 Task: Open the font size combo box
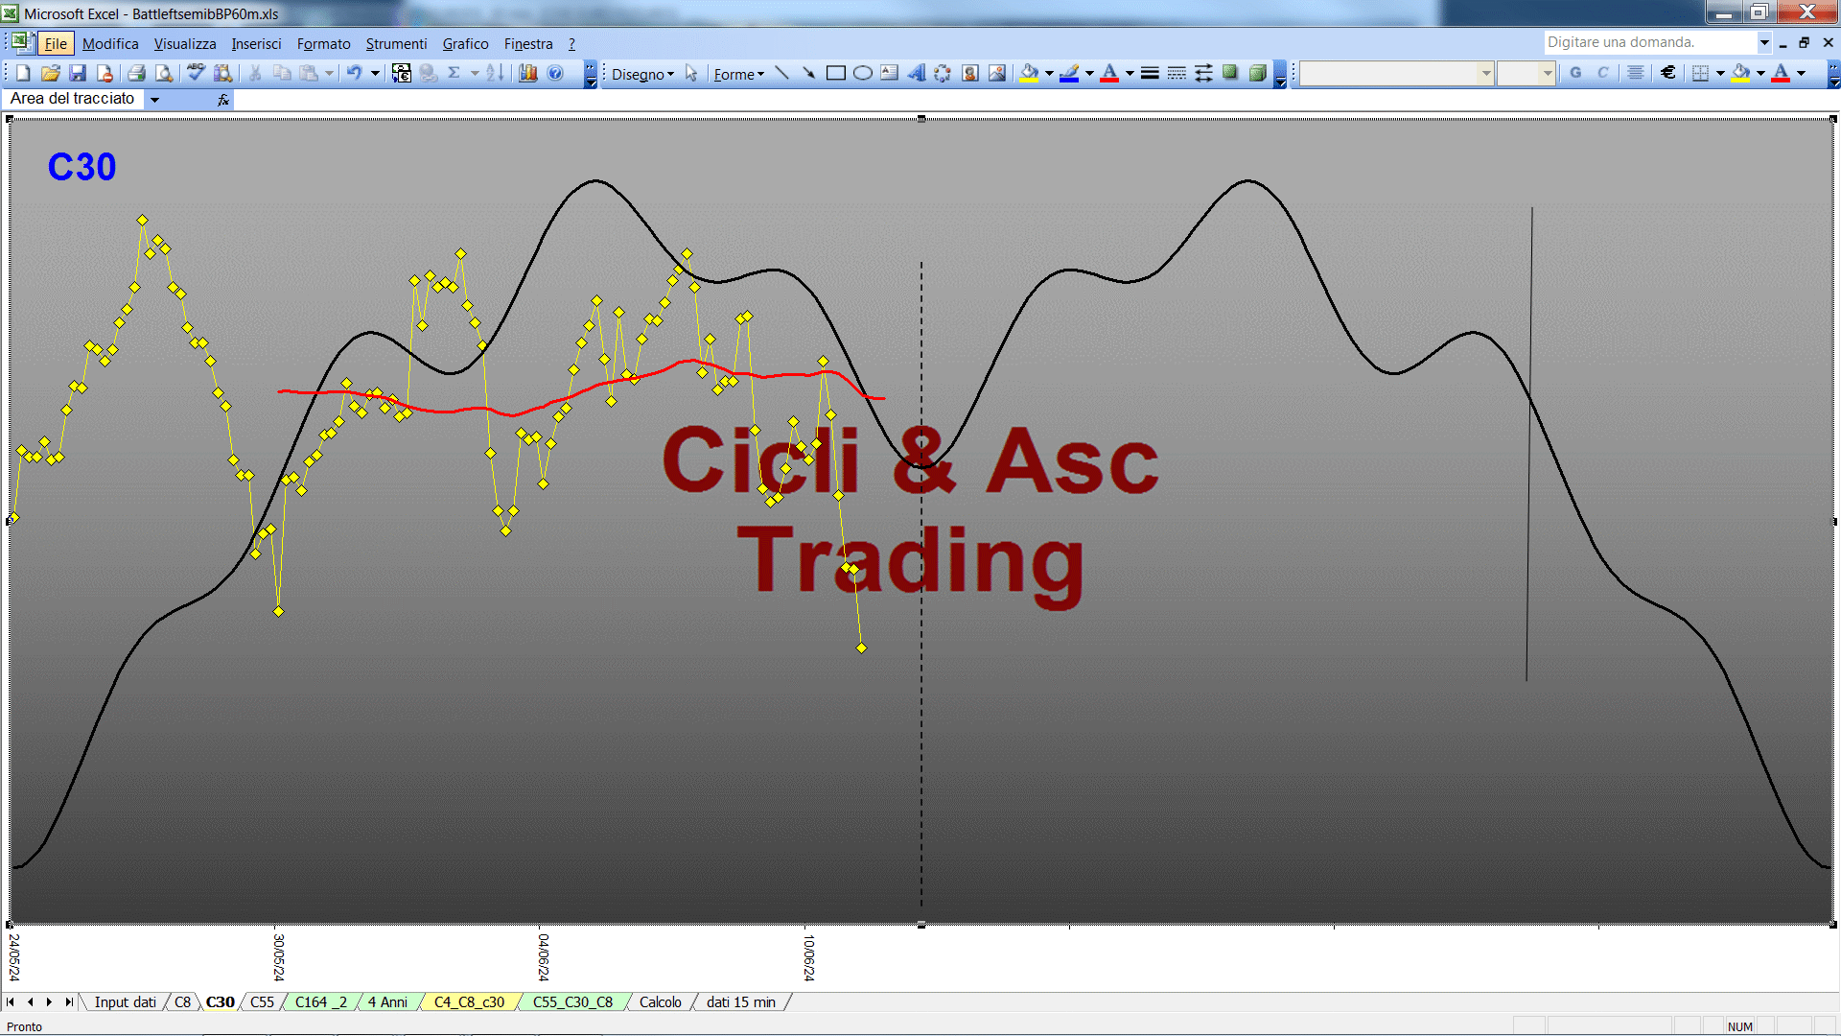tap(1526, 73)
